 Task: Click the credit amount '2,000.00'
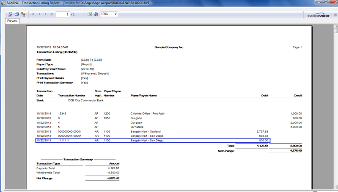(296, 123)
